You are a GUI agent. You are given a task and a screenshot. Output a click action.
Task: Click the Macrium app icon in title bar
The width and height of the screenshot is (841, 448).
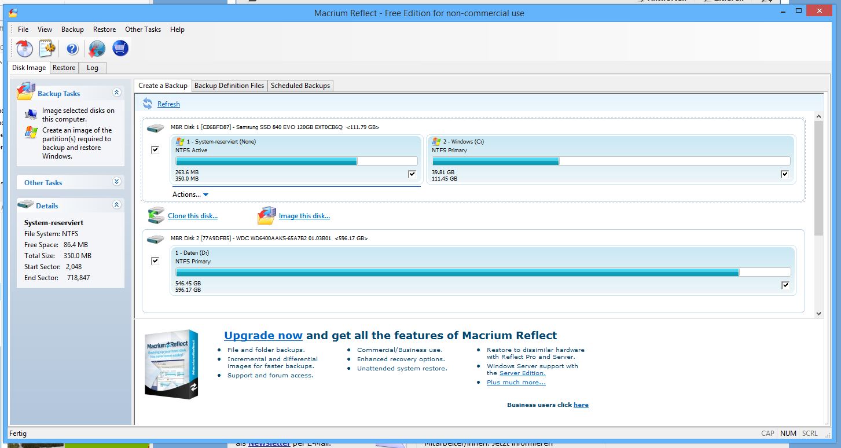[x=13, y=13]
